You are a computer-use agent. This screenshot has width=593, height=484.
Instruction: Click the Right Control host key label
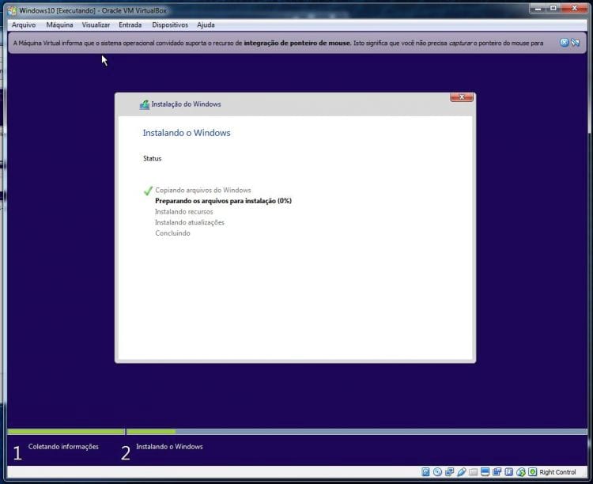(x=557, y=472)
